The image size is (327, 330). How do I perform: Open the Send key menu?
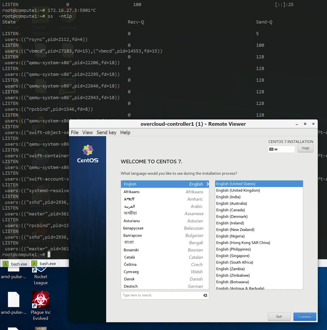[106, 133]
